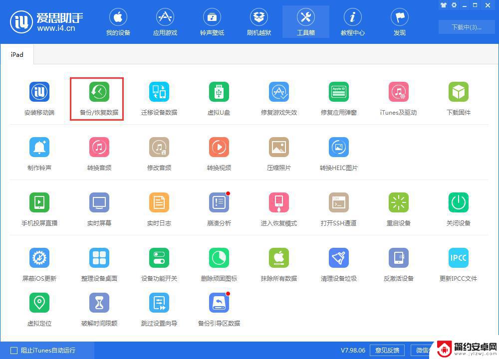Select 更新IPCC文件 tool
Image resolution: width=499 pixels, height=359 pixels.
coord(458,258)
